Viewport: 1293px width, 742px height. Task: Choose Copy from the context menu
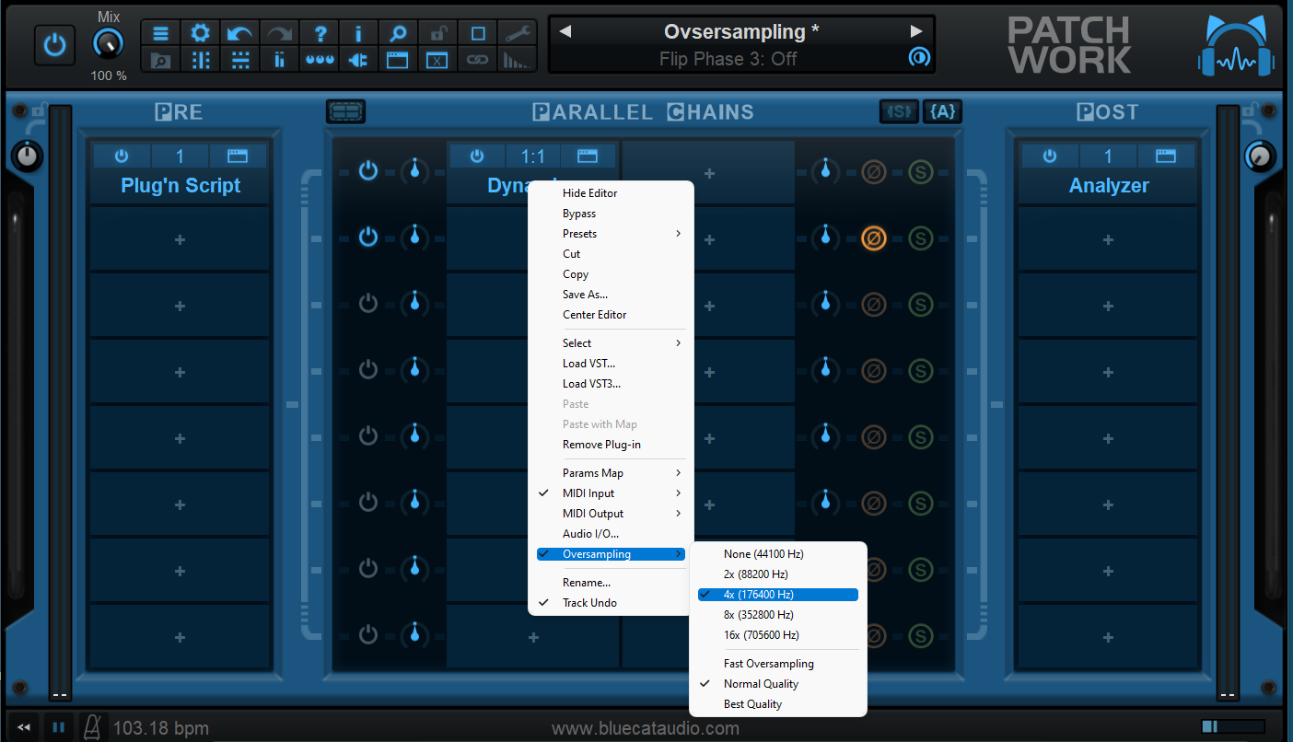click(611, 274)
